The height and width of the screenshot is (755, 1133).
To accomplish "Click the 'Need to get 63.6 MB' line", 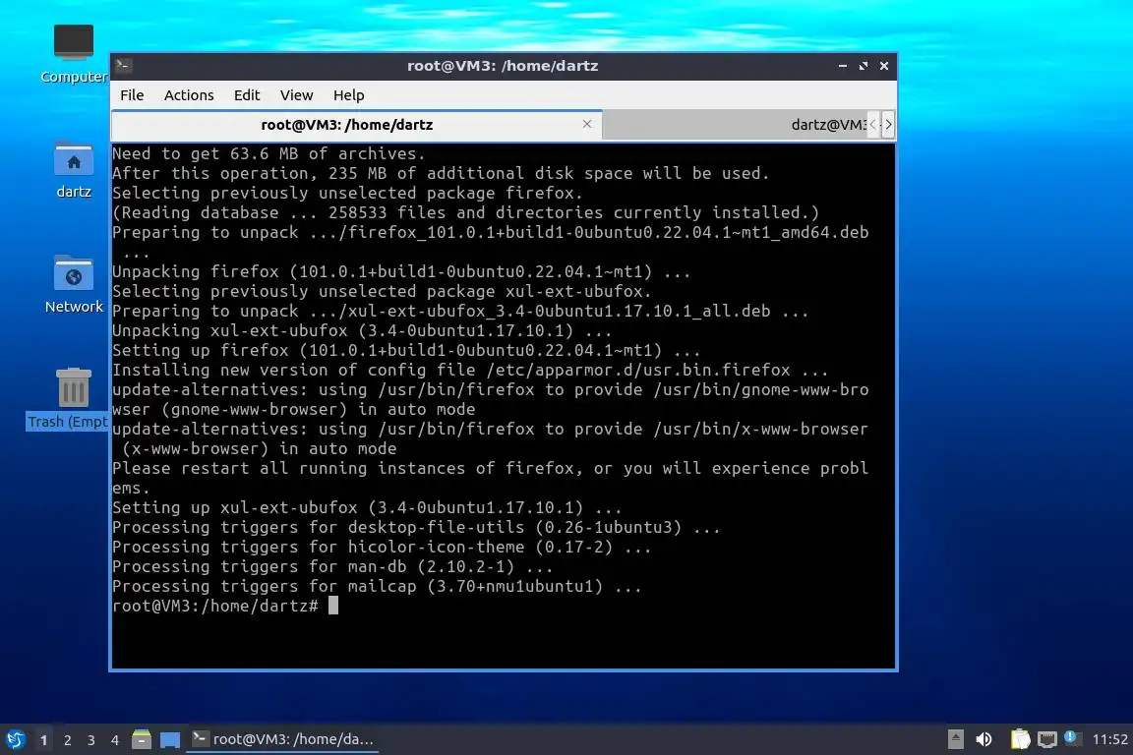I will [268, 153].
